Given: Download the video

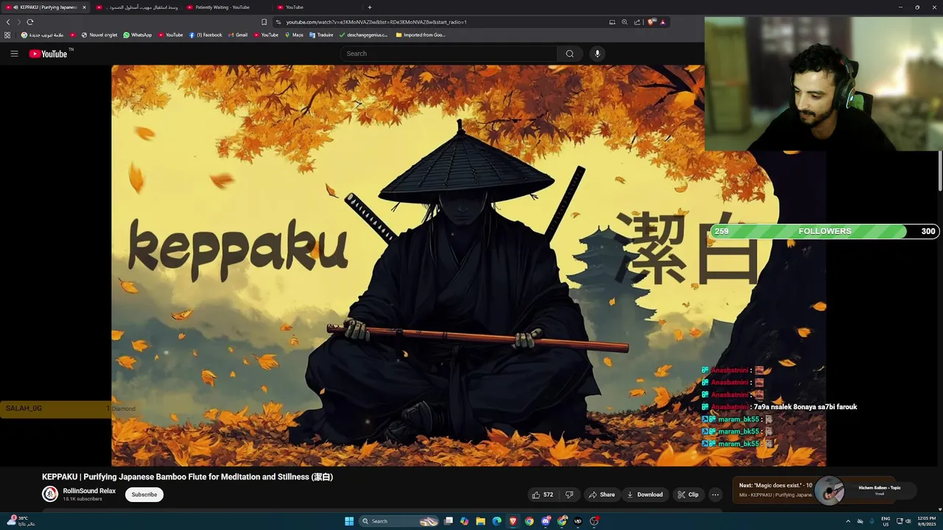Looking at the screenshot, I should tap(645, 495).
